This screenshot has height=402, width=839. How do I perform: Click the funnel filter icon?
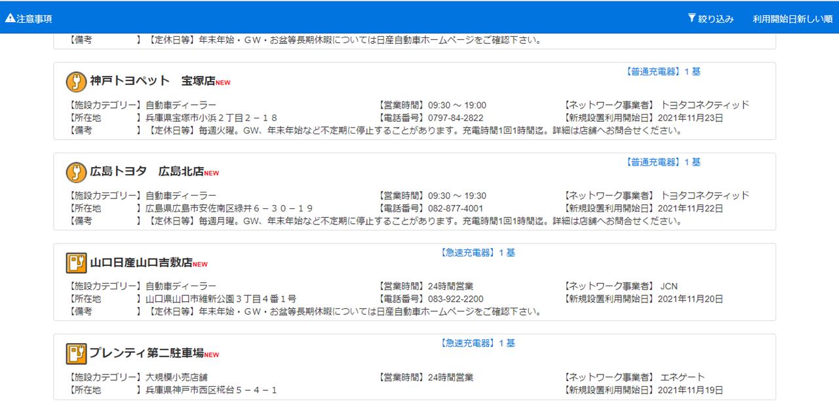point(692,18)
